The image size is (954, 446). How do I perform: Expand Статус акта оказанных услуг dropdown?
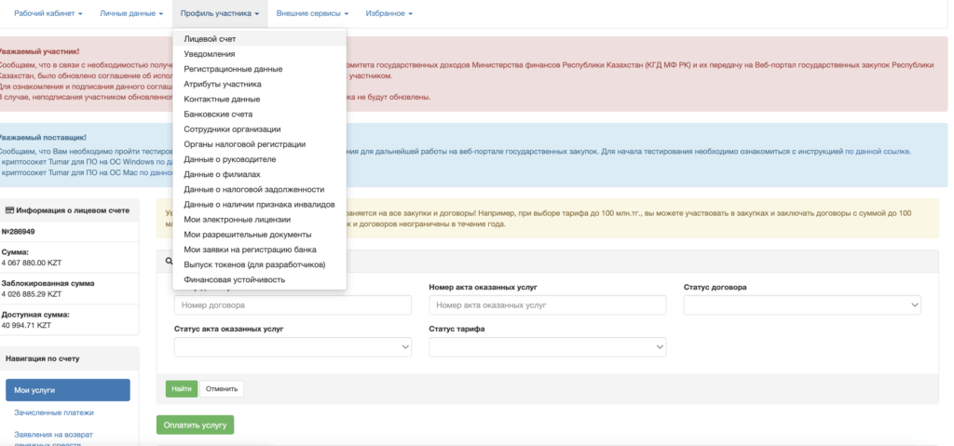(293, 347)
